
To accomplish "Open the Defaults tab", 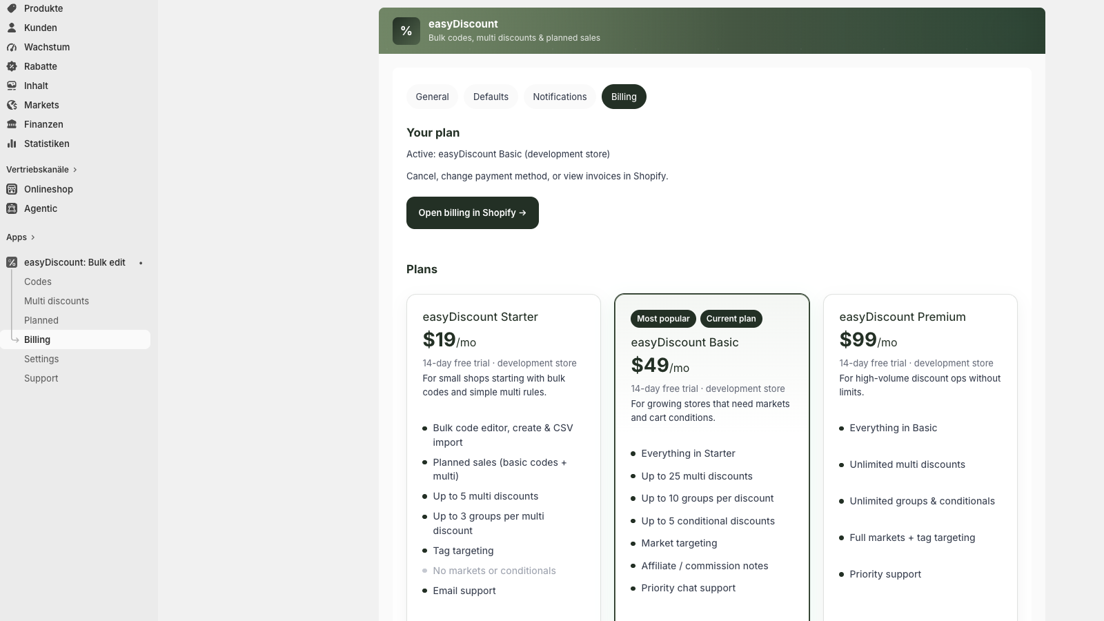I will [491, 97].
